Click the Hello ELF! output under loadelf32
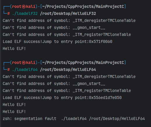This screenshot has height=127, width=151. pos(14,48)
